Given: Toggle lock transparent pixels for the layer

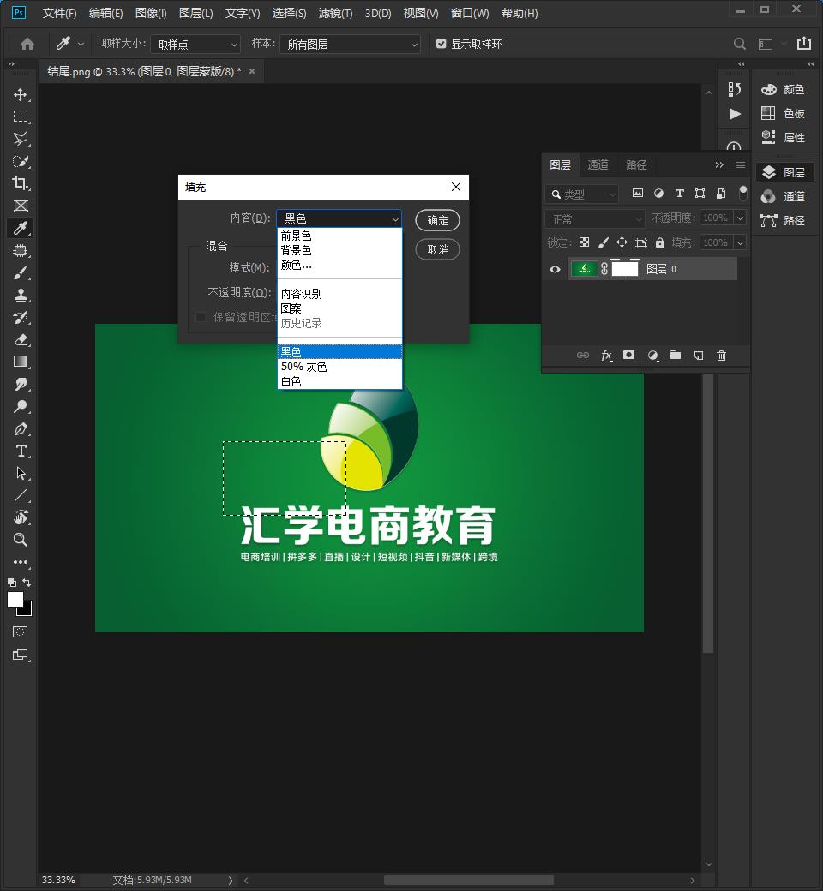Looking at the screenshot, I should pos(584,242).
